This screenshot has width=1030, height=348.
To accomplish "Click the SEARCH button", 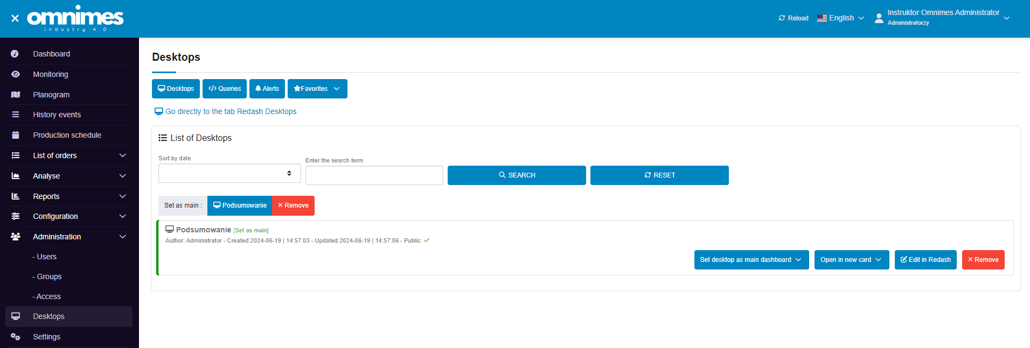I will pyautogui.click(x=517, y=175).
